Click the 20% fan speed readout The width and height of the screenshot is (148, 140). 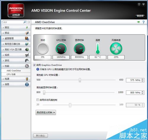click(116, 57)
